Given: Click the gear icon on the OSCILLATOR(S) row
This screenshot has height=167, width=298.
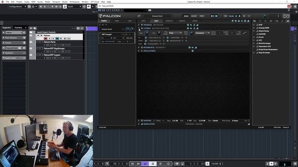Looking at the screenshot, I should (192, 51).
